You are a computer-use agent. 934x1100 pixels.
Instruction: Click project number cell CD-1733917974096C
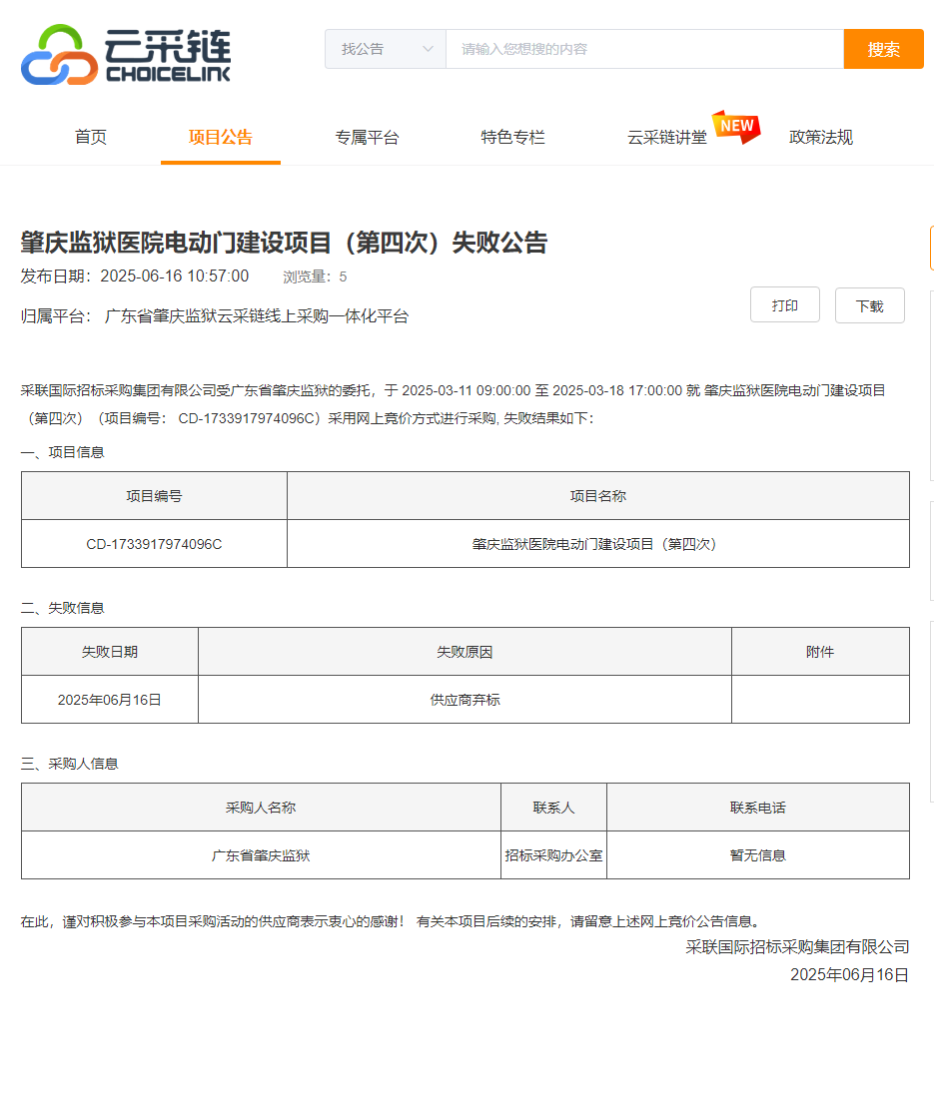154,544
